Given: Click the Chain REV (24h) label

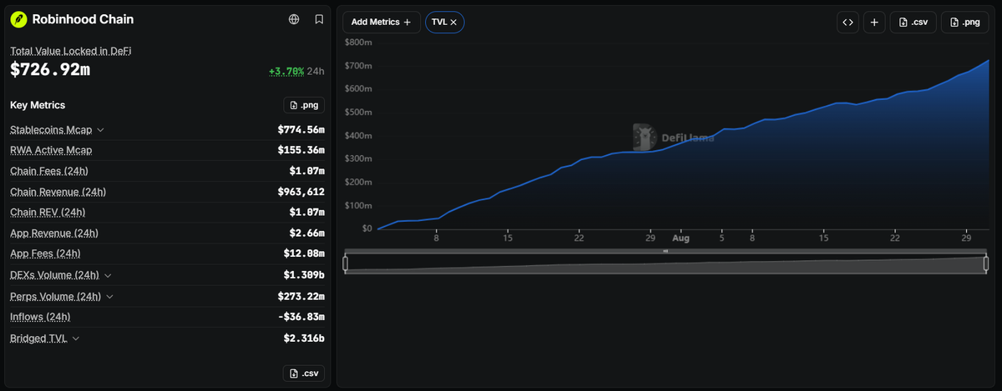Looking at the screenshot, I should 48,213.
